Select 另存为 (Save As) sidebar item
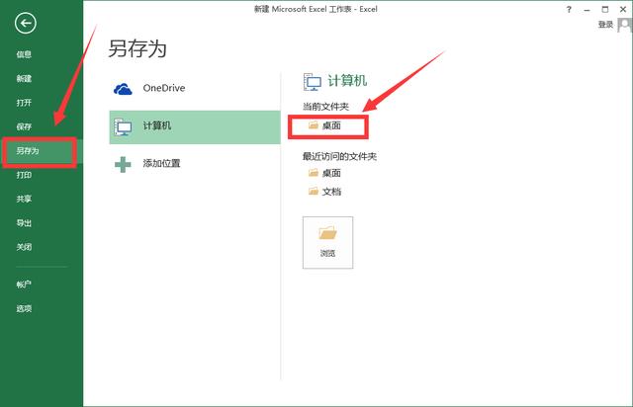 tap(28, 151)
